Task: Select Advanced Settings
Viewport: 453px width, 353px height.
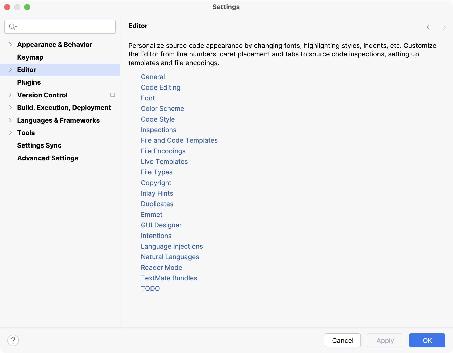Action: click(x=48, y=158)
